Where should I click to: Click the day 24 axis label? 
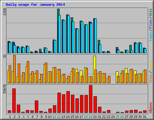tap(113, 117)
